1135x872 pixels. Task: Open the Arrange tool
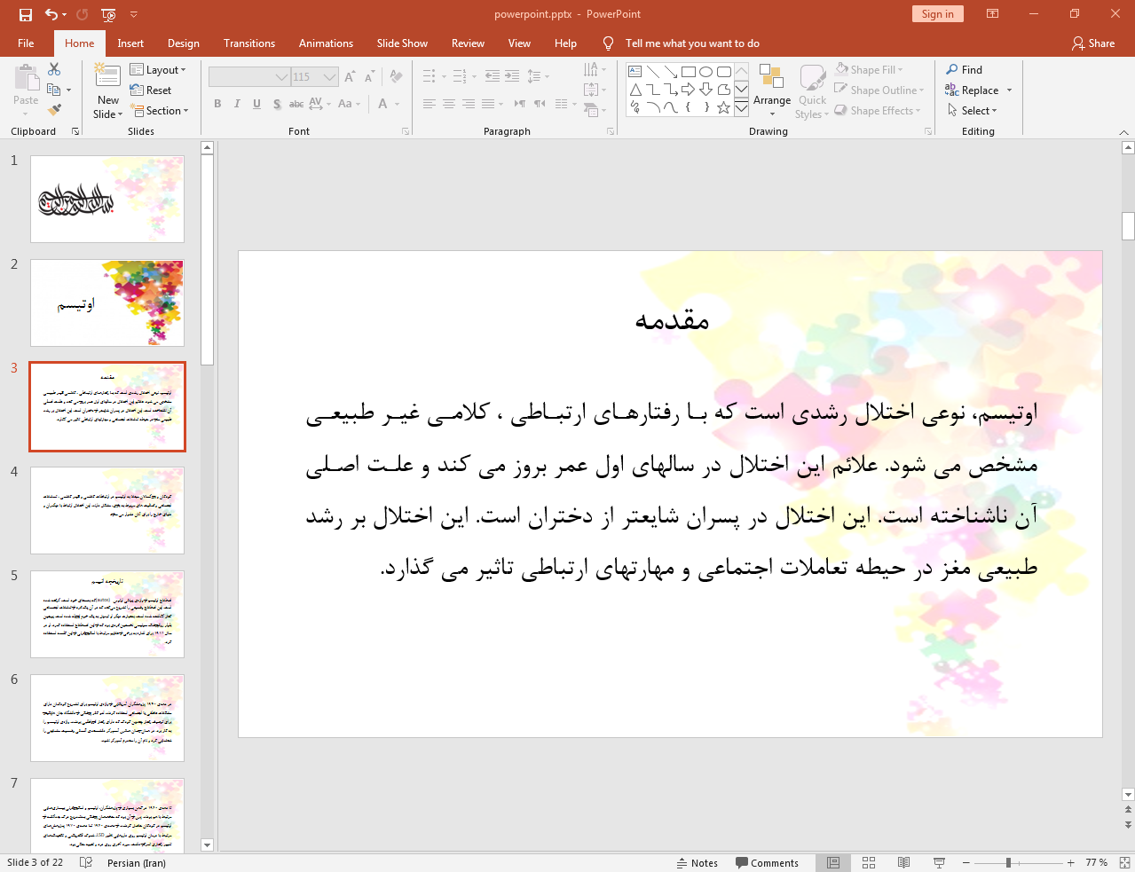click(771, 90)
